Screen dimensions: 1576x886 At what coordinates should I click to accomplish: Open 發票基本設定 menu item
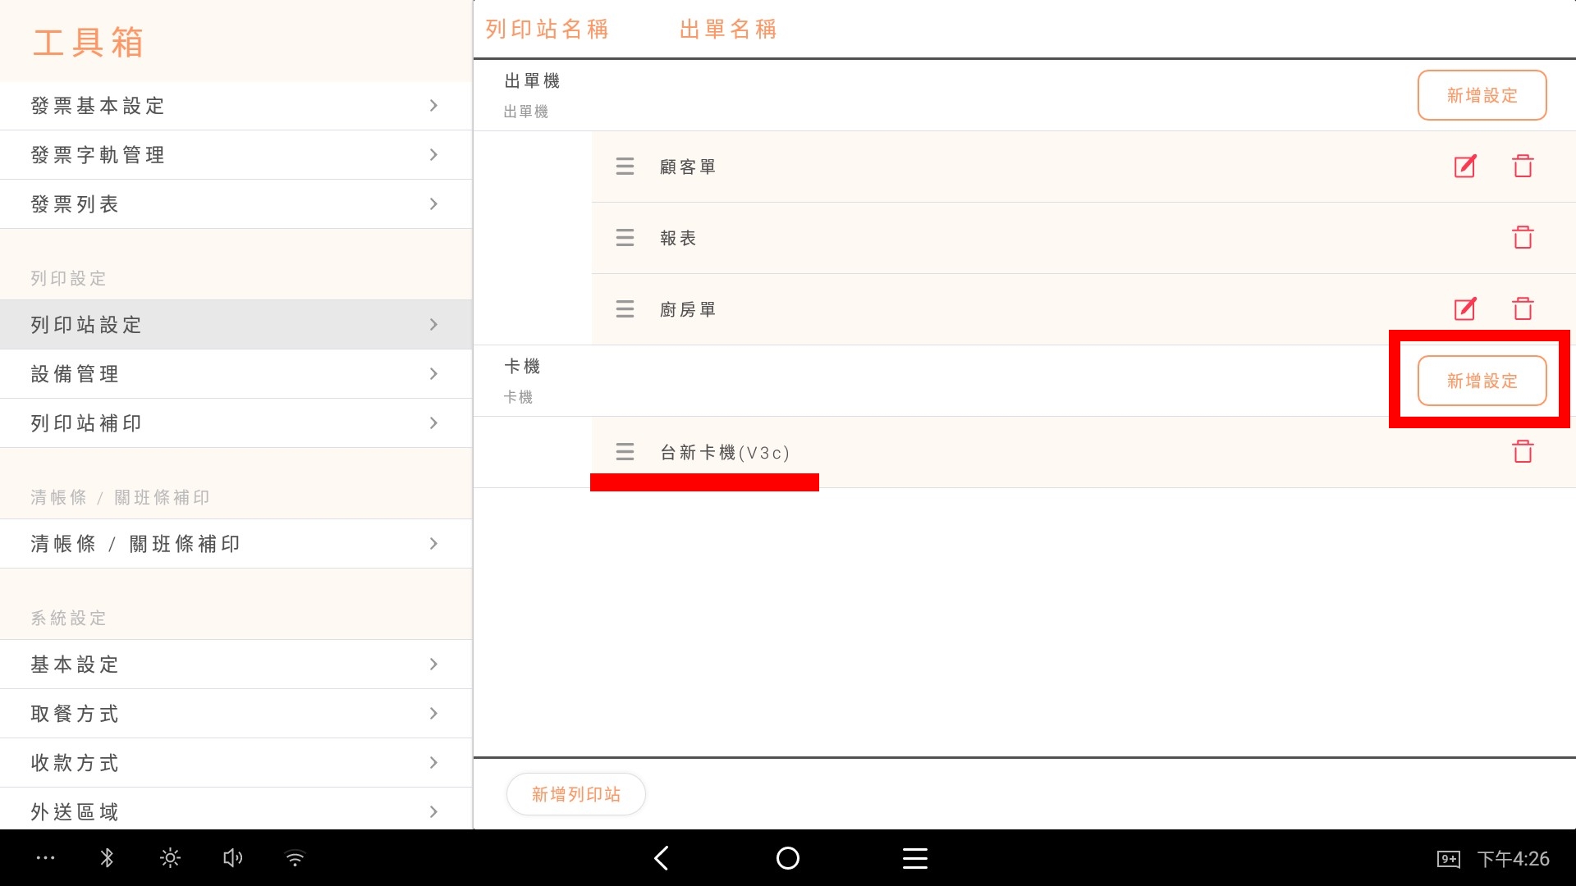pos(236,106)
